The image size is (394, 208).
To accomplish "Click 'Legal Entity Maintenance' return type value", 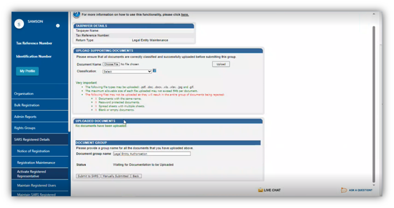I will [x=150, y=40].
